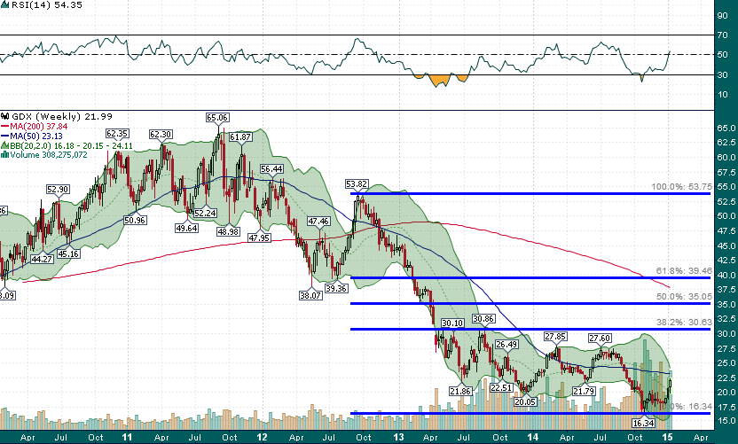The image size is (738, 444).
Task: Click the year 13 axis label
Action: click(398, 437)
